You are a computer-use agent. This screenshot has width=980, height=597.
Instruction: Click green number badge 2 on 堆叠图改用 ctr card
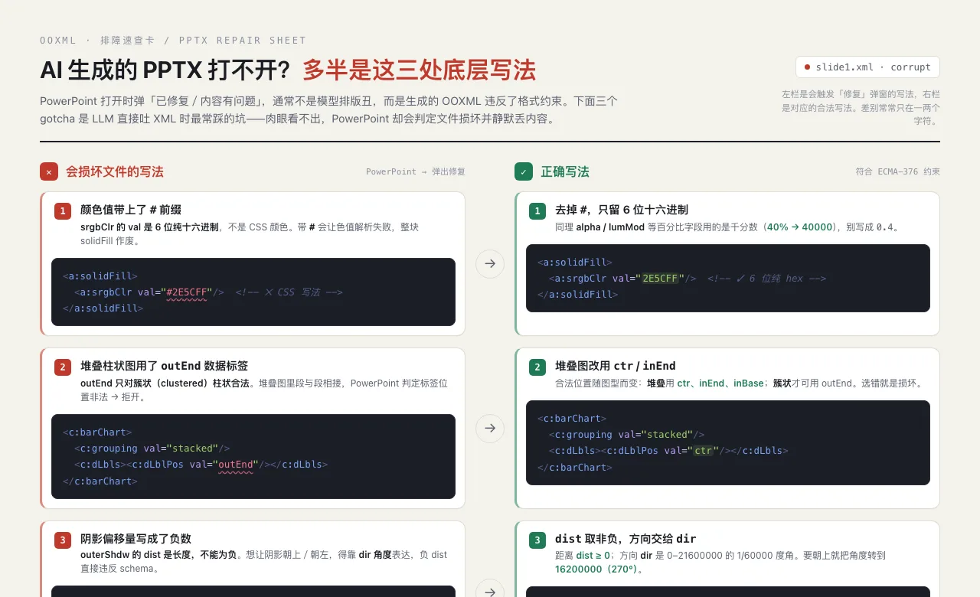pyautogui.click(x=537, y=367)
